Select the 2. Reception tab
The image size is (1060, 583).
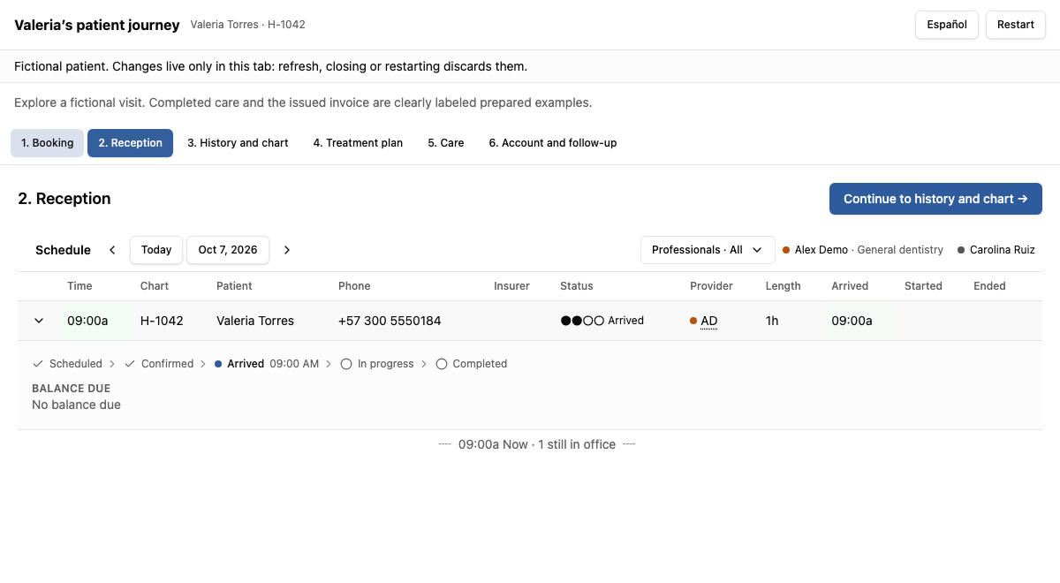130,143
